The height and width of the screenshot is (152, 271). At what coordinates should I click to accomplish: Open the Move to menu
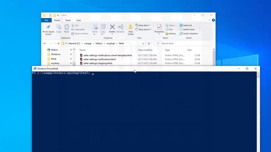coord(95,30)
